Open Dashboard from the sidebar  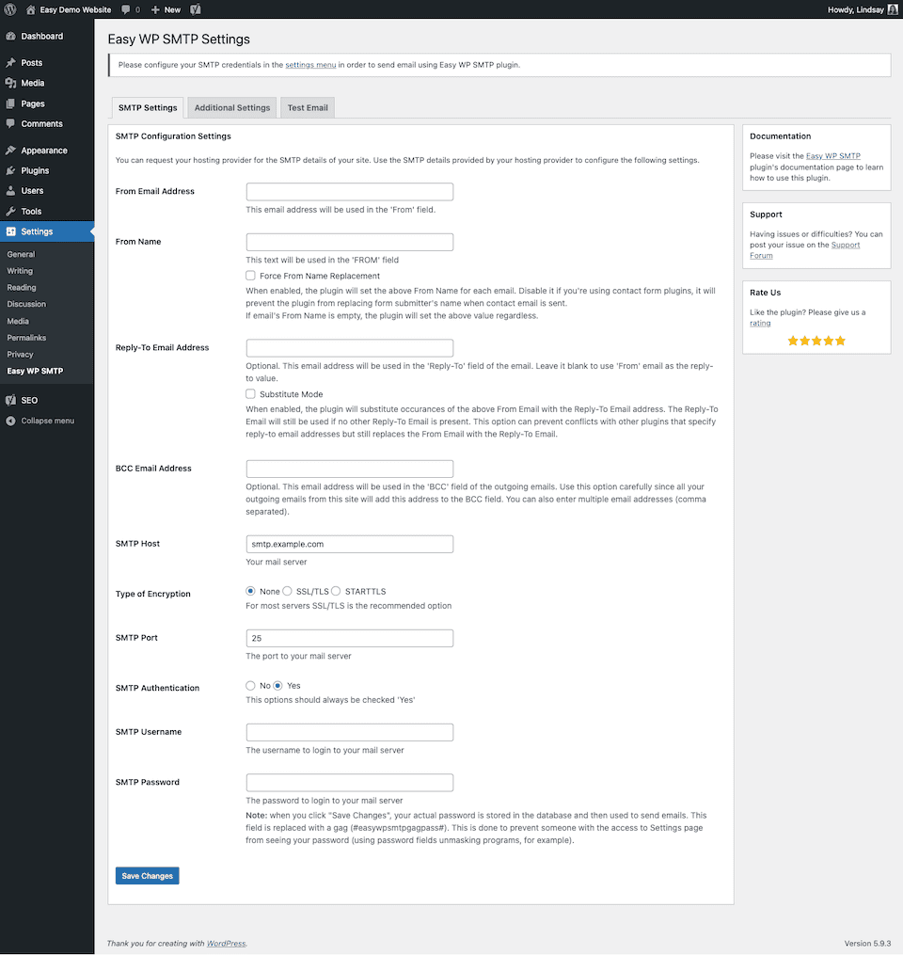tap(41, 37)
